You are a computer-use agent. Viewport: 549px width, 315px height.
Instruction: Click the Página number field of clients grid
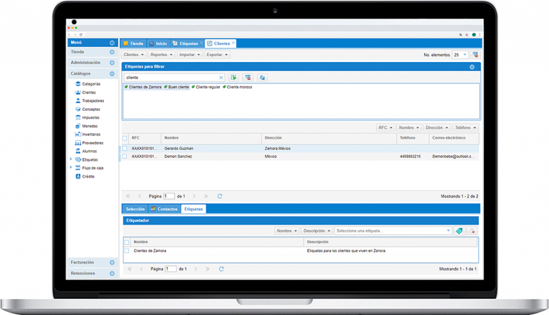[x=169, y=197]
